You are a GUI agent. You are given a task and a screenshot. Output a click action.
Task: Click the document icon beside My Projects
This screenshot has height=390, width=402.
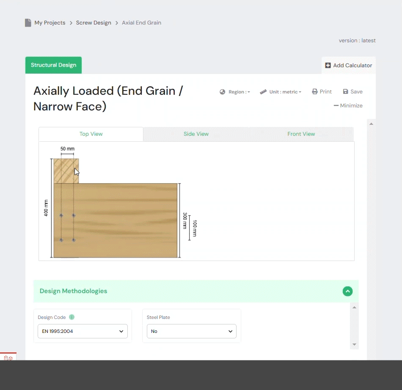coord(28,23)
